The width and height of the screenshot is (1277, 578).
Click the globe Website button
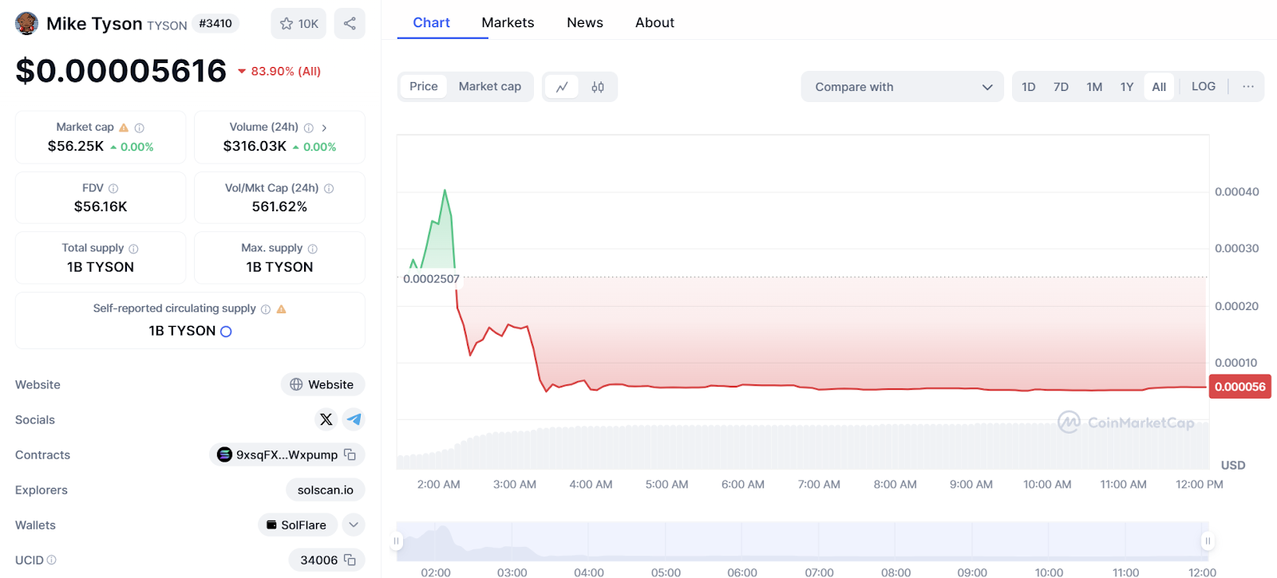(323, 384)
